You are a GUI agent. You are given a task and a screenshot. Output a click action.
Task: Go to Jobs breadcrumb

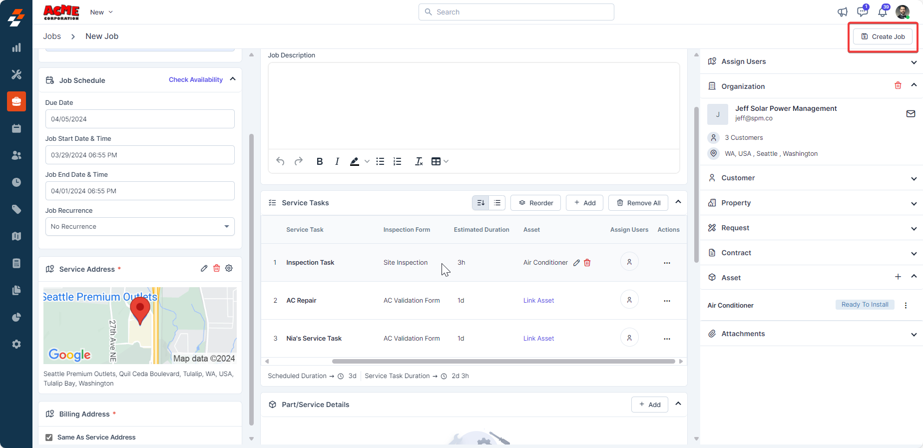[x=52, y=36]
